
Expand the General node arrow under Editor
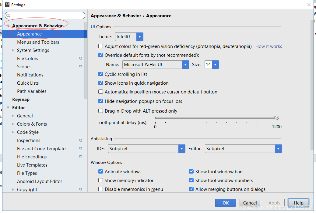pyautogui.click(x=13, y=116)
